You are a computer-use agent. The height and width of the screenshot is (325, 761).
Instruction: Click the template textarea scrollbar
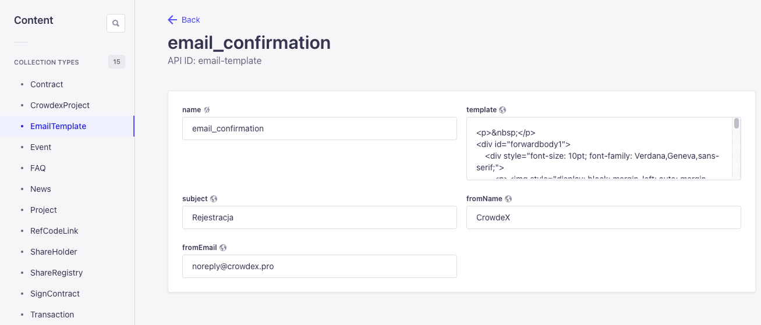tap(737, 123)
